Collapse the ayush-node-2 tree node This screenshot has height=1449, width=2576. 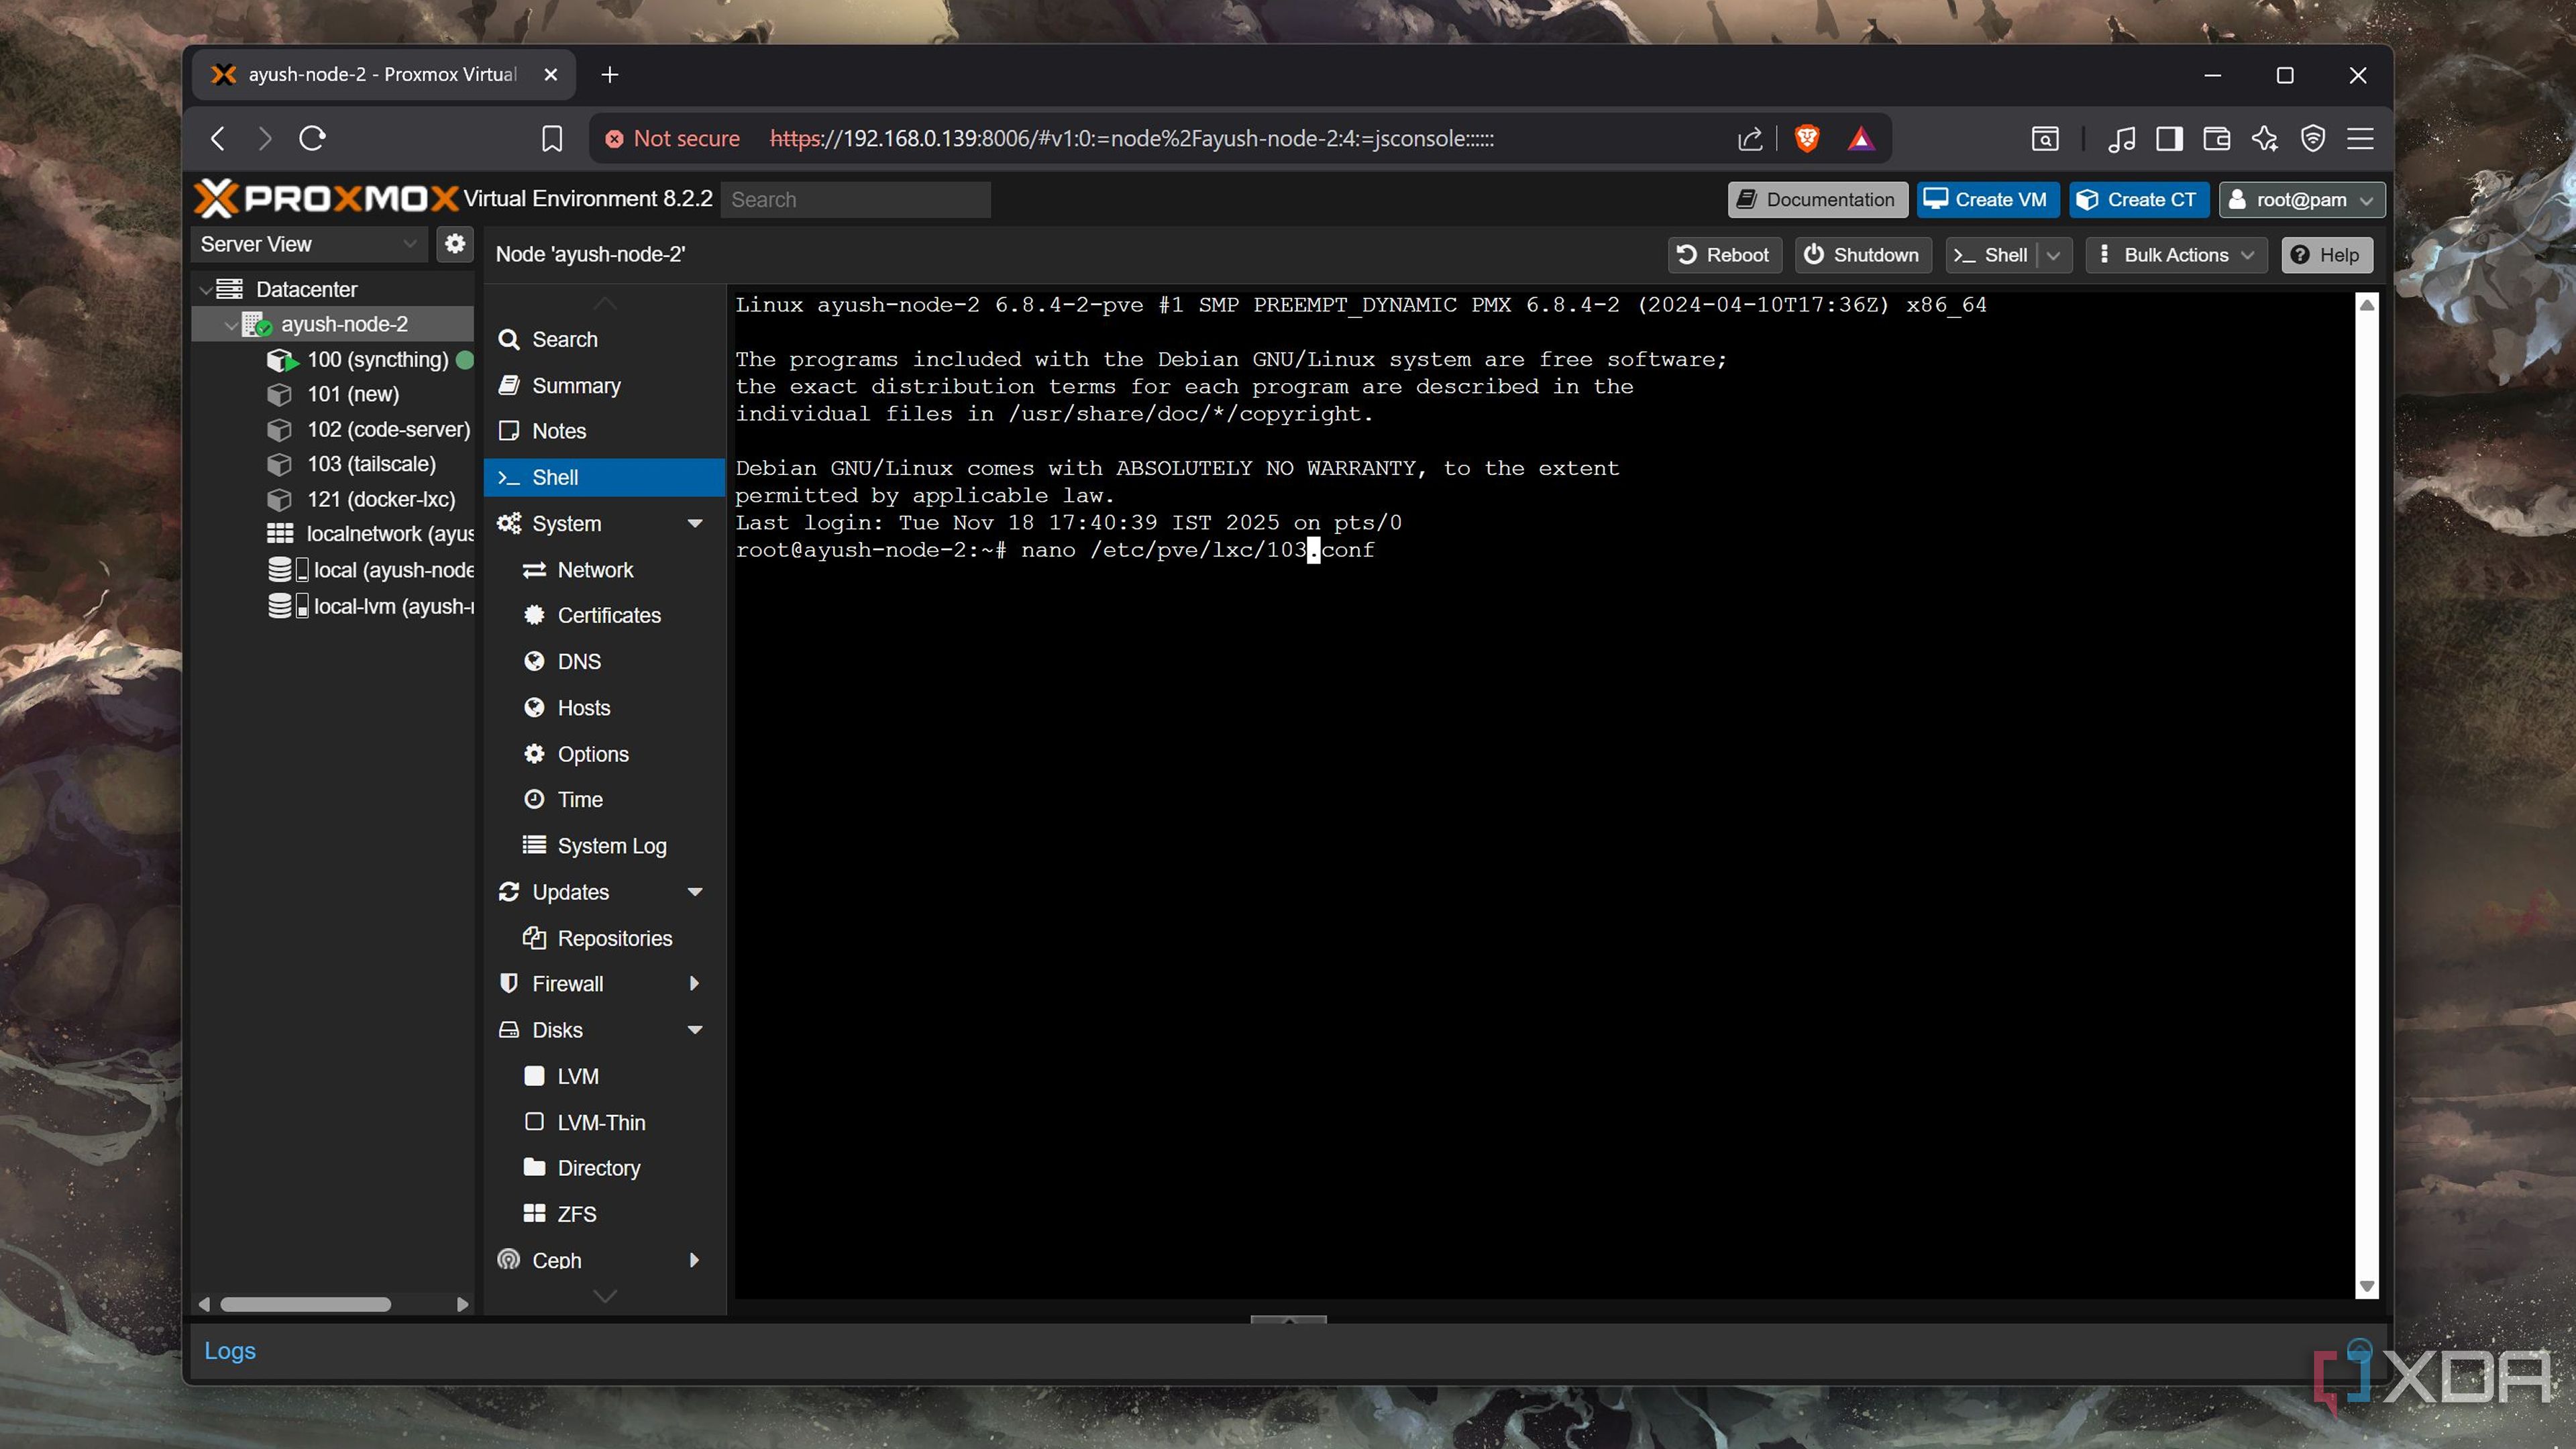click(x=231, y=325)
